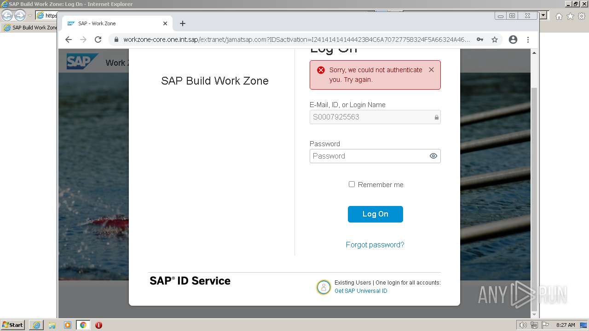Click the SAP ID Service logo
The image size is (589, 331).
tap(190, 281)
